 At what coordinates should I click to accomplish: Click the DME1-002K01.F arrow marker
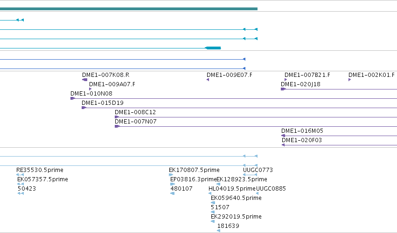350,80
